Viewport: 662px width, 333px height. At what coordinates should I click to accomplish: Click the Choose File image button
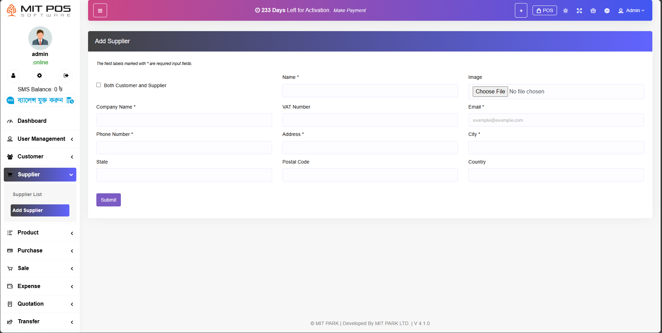click(x=490, y=92)
